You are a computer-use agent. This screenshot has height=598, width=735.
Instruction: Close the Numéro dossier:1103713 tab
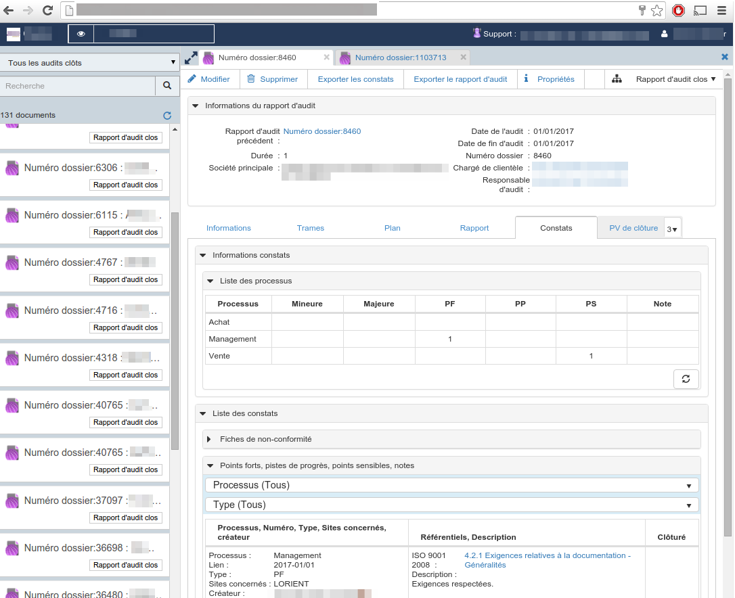coord(463,57)
